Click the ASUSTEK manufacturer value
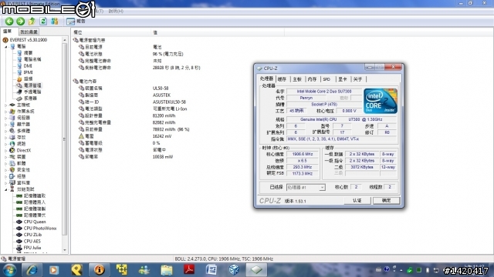 click(x=161, y=95)
